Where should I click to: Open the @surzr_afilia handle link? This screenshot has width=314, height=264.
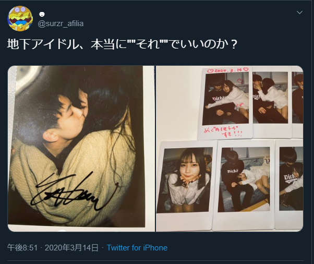click(x=61, y=23)
